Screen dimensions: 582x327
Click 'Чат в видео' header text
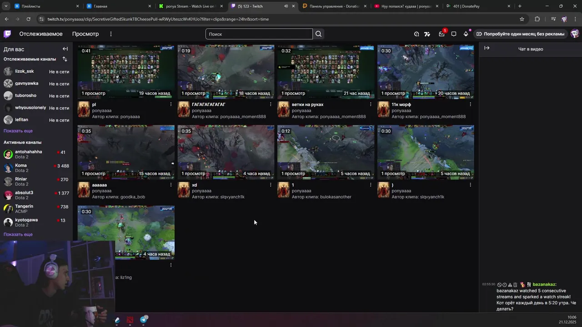[x=531, y=49]
